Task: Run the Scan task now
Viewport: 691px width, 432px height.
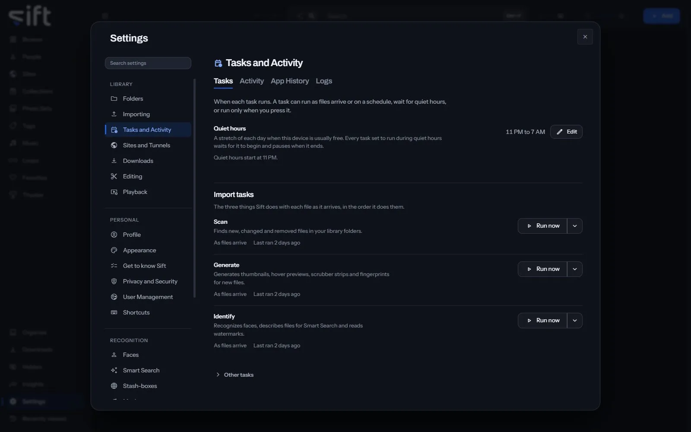Action: 542,226
